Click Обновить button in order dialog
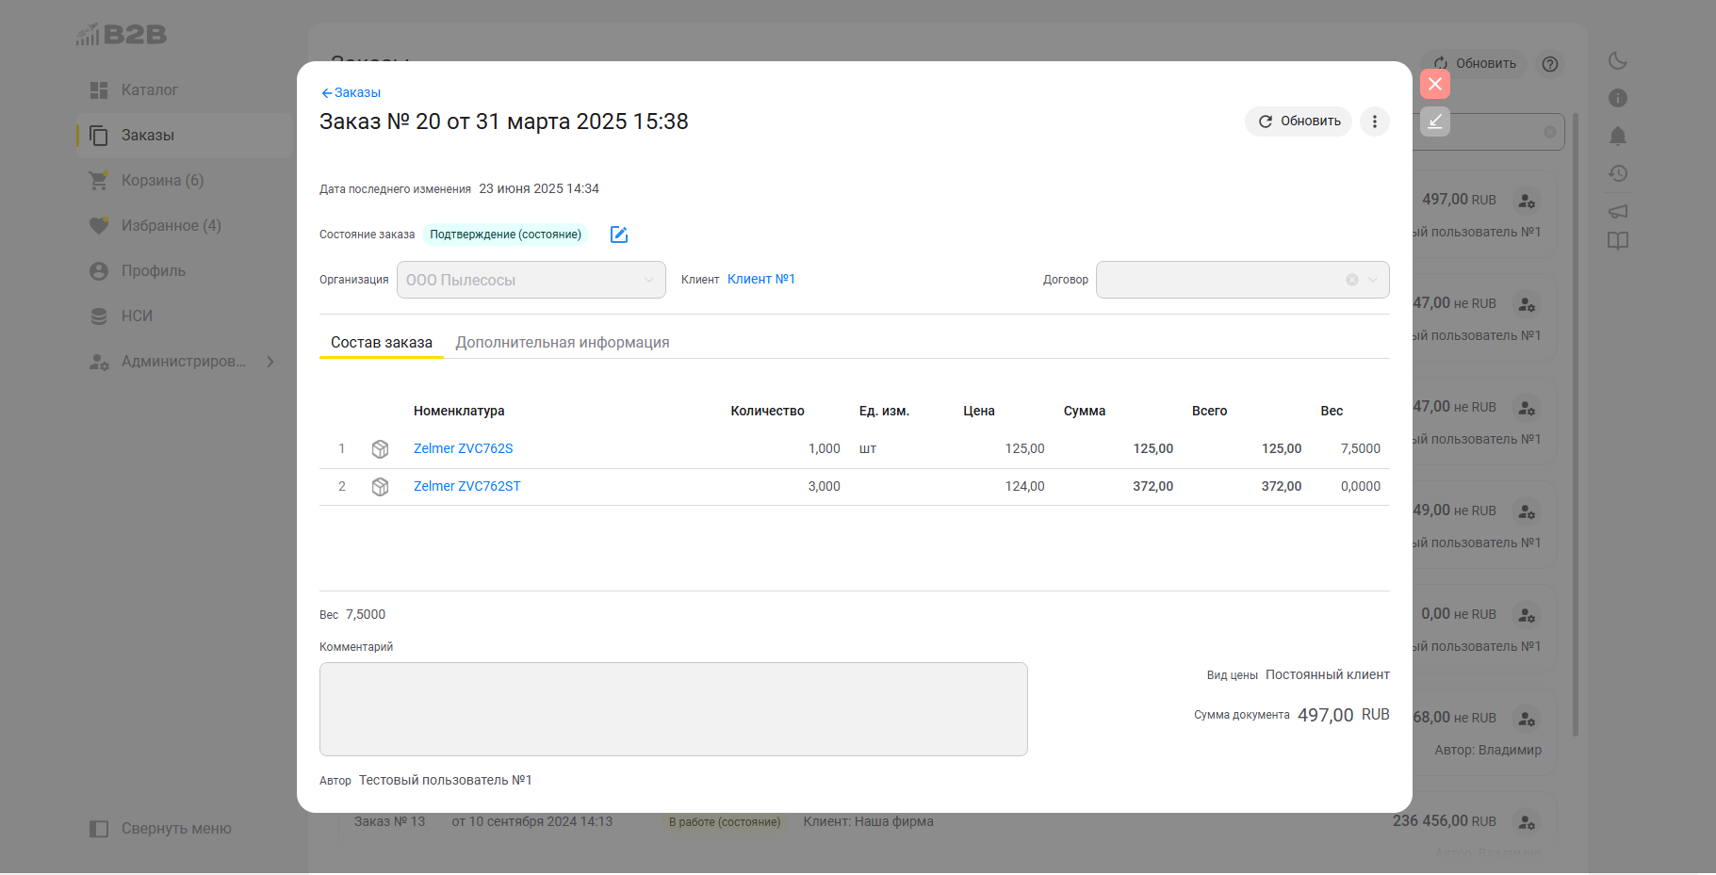The height and width of the screenshot is (875, 1716). (x=1299, y=122)
